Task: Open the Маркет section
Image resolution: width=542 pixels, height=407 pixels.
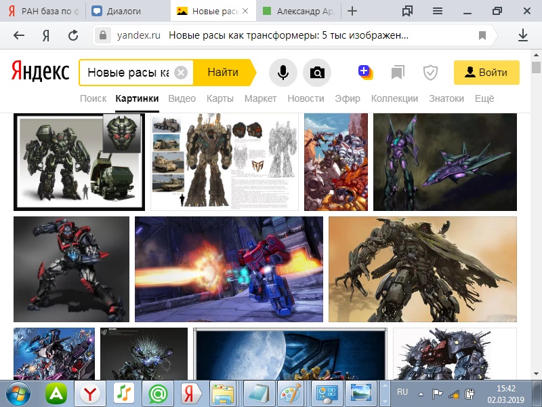Action: pyautogui.click(x=260, y=98)
